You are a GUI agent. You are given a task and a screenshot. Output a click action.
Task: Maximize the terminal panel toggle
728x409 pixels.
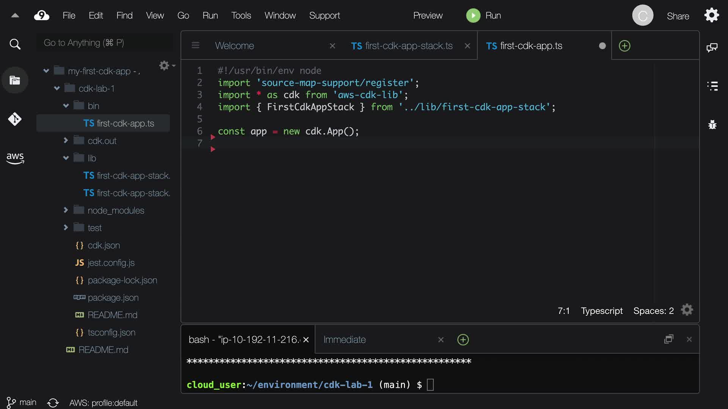point(668,339)
